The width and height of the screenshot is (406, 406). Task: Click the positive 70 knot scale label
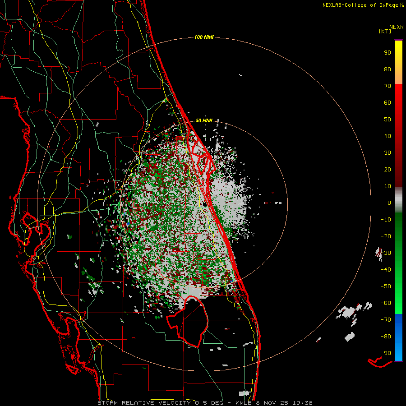[x=388, y=86]
